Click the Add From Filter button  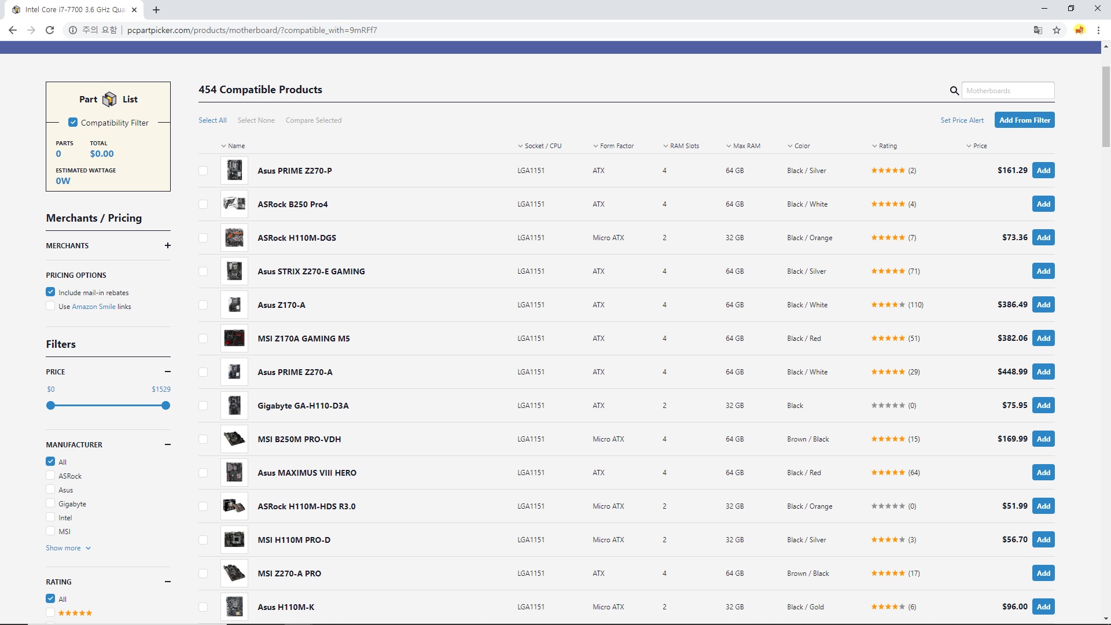[1024, 120]
